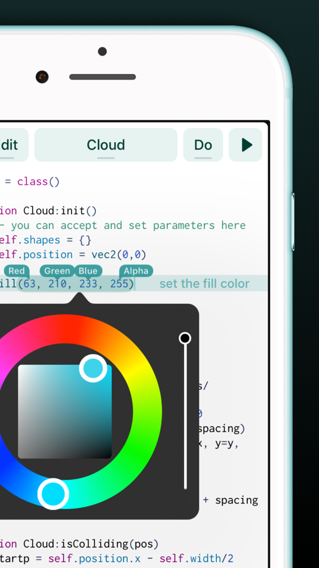Select the Green parameter label
This screenshot has width=319, height=568.
click(x=57, y=271)
